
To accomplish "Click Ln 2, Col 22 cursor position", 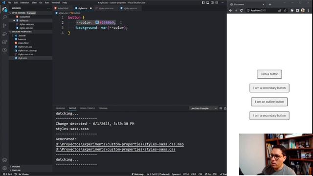I will 158,174.
